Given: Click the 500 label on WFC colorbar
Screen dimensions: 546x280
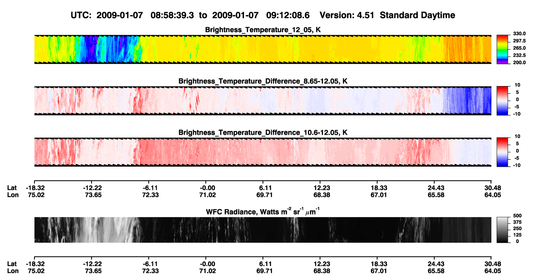Looking at the screenshot, I should (517, 216).
